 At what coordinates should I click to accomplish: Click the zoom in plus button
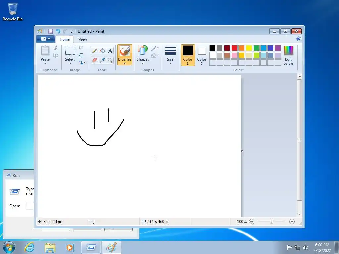[x=292, y=221]
